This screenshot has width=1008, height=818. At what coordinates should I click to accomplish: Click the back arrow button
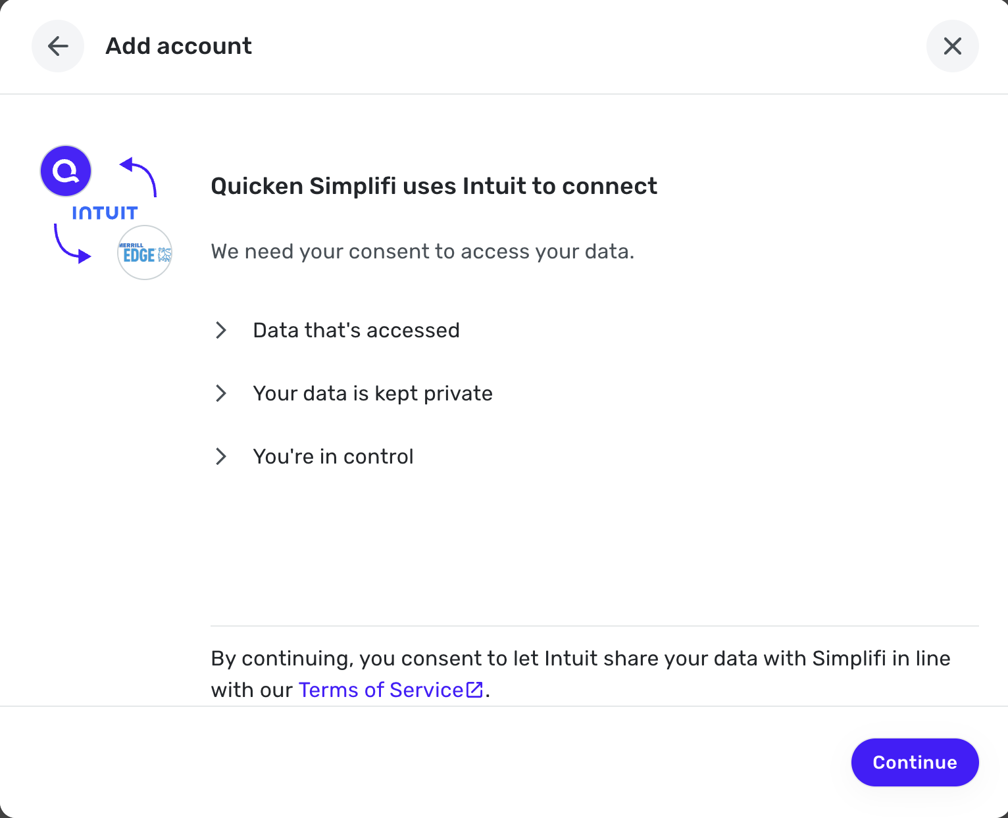click(58, 46)
